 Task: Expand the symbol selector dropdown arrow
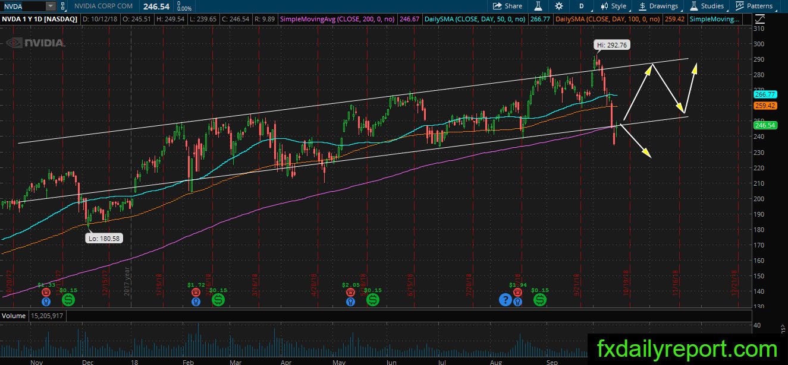(50, 6)
